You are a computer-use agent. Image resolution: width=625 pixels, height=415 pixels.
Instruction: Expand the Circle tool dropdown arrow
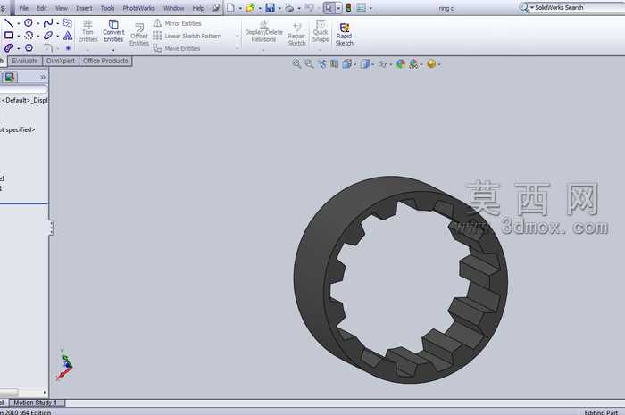point(38,23)
